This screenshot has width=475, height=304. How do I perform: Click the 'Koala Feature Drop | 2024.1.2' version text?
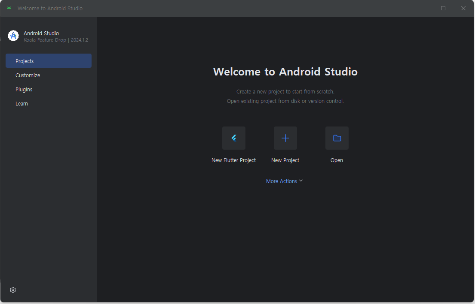56,40
